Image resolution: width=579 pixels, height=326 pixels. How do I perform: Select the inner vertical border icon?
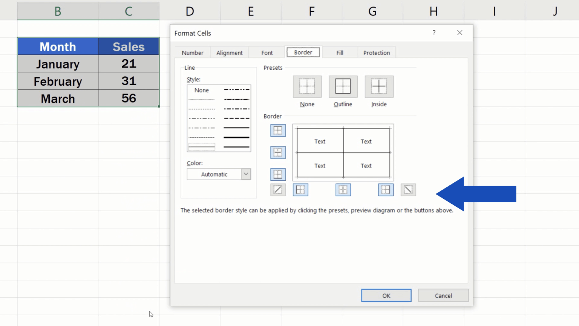pyautogui.click(x=343, y=190)
